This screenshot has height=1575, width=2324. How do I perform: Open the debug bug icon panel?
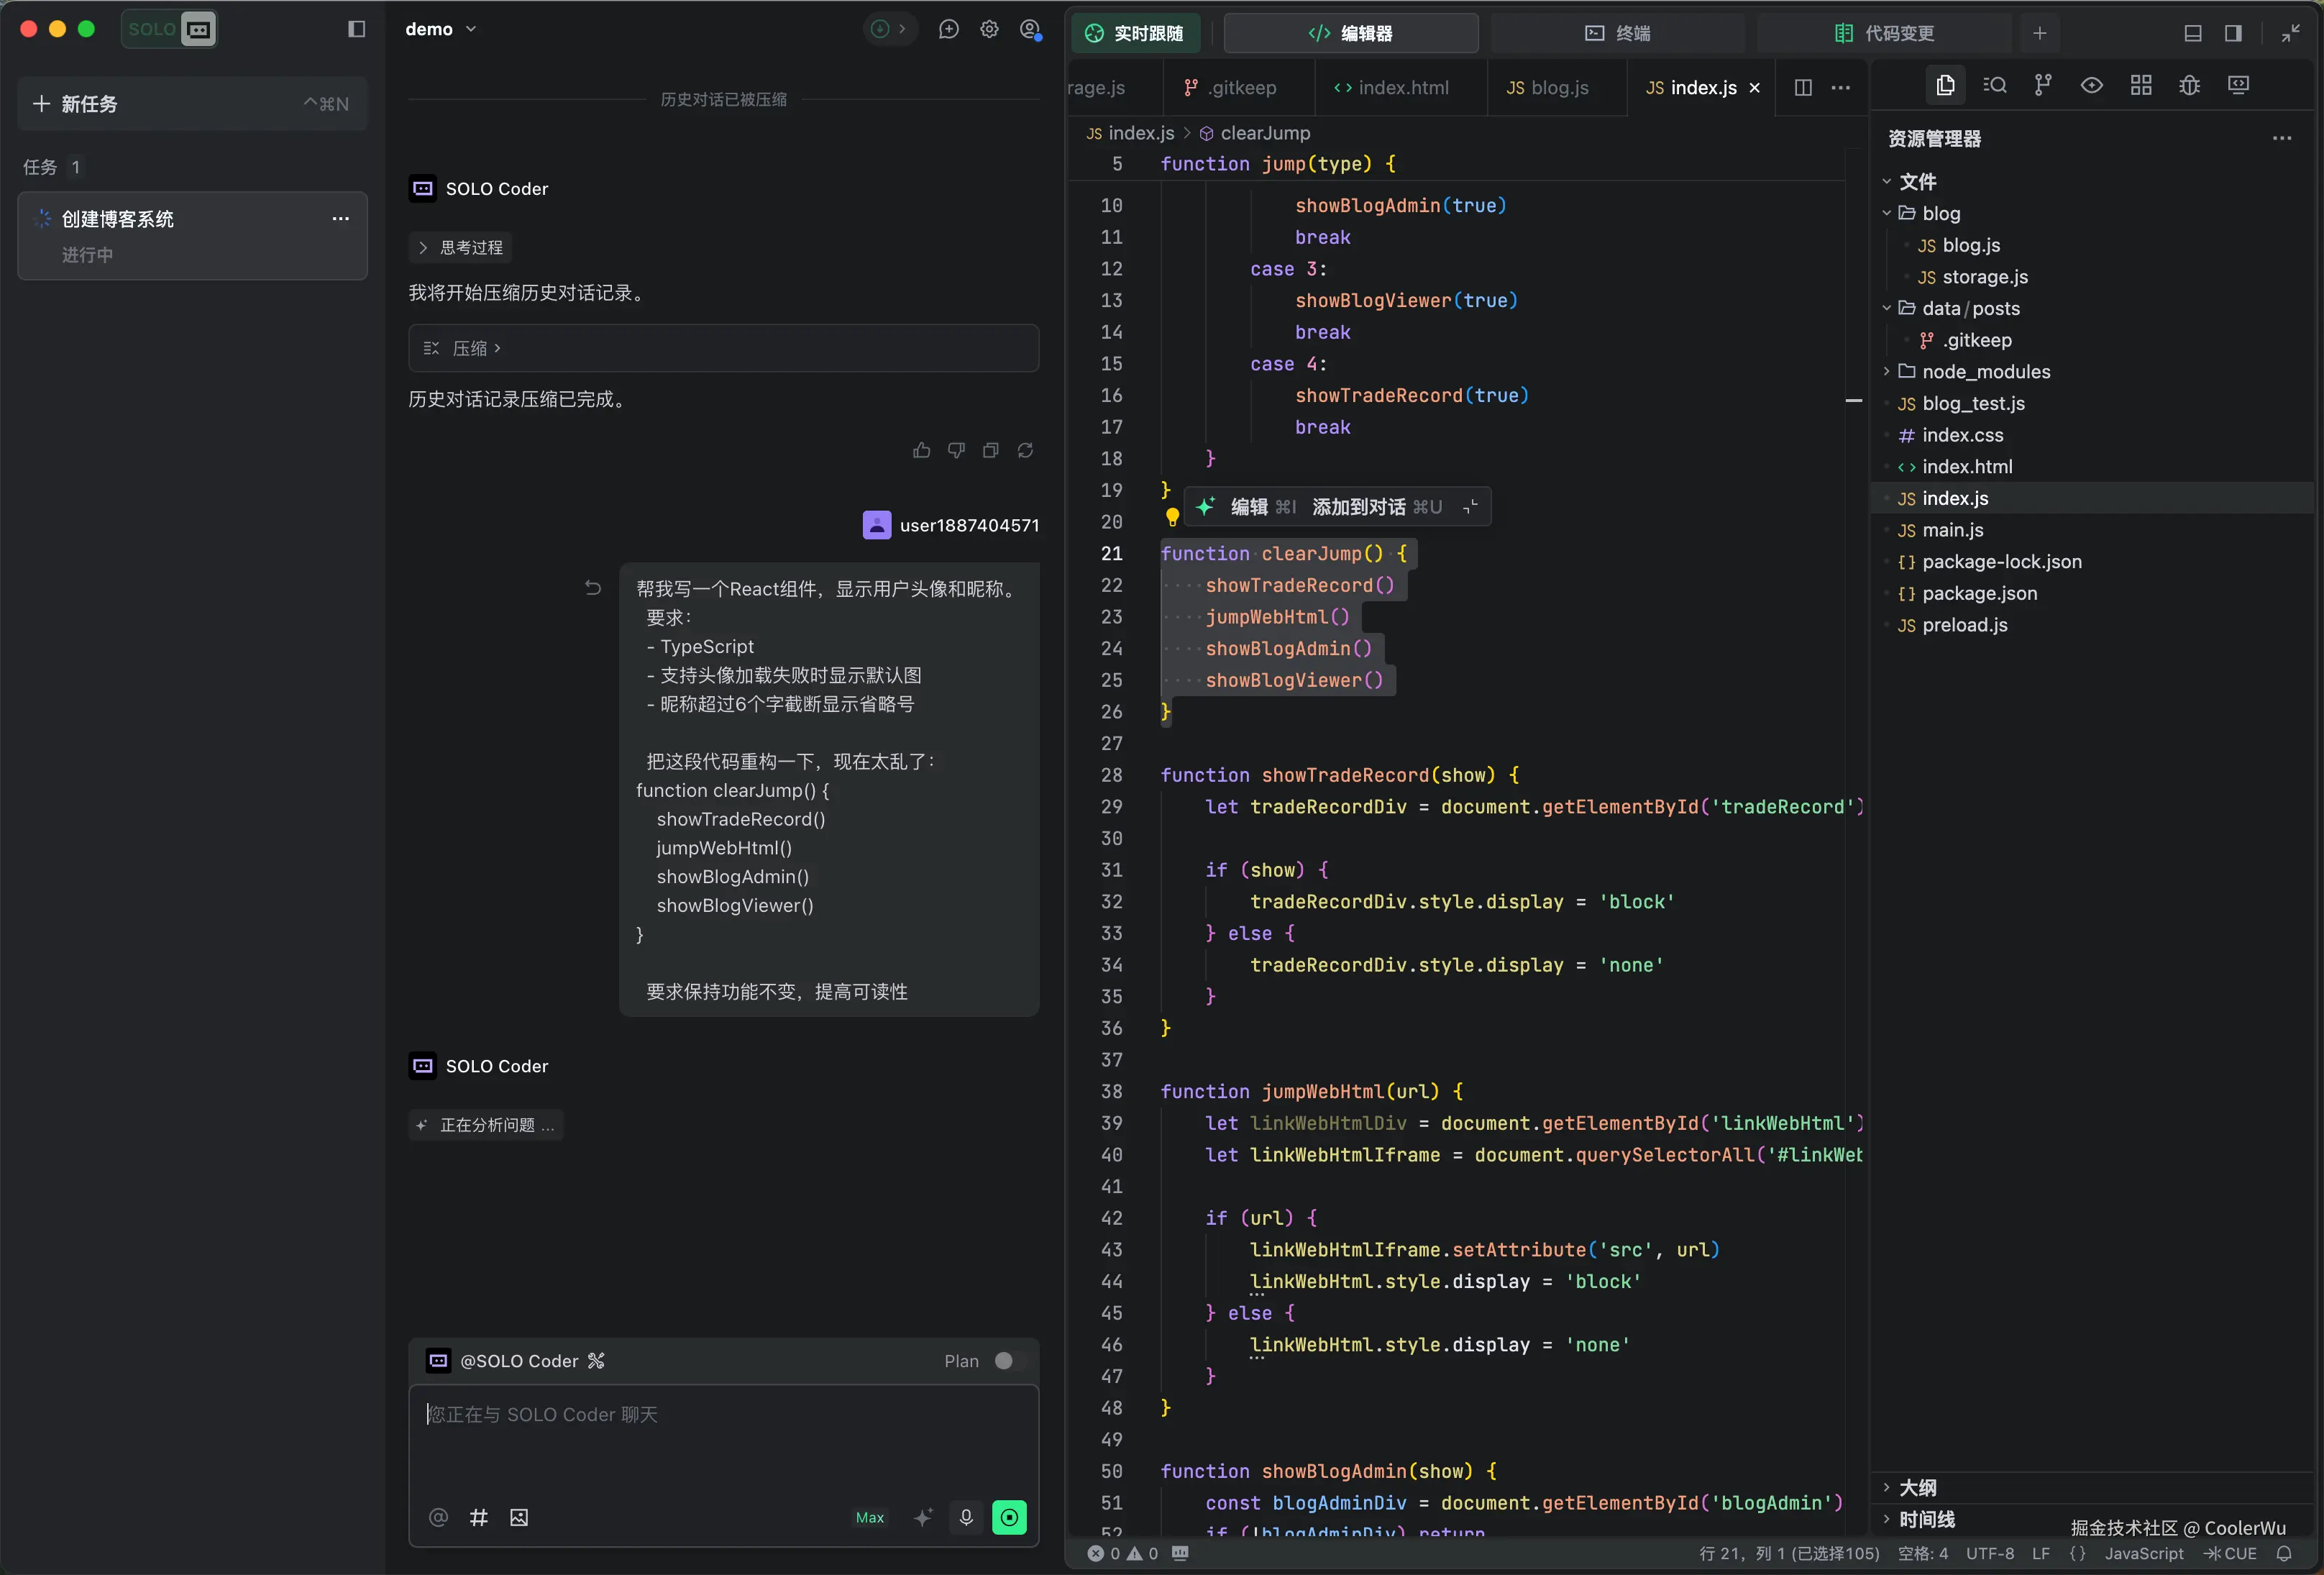(2189, 85)
